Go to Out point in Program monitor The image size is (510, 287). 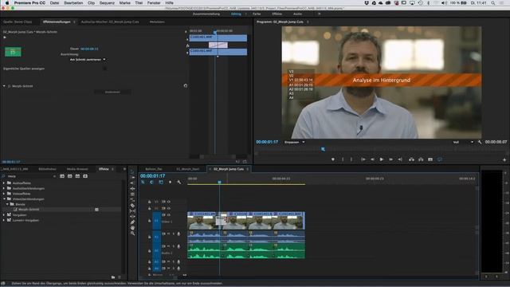point(400,159)
